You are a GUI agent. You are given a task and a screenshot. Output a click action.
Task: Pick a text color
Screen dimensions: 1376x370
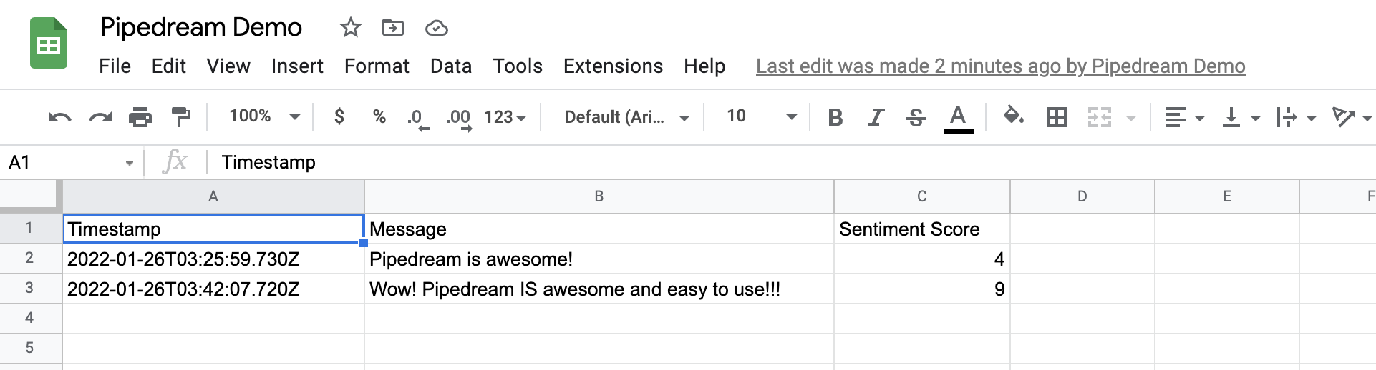pos(958,117)
